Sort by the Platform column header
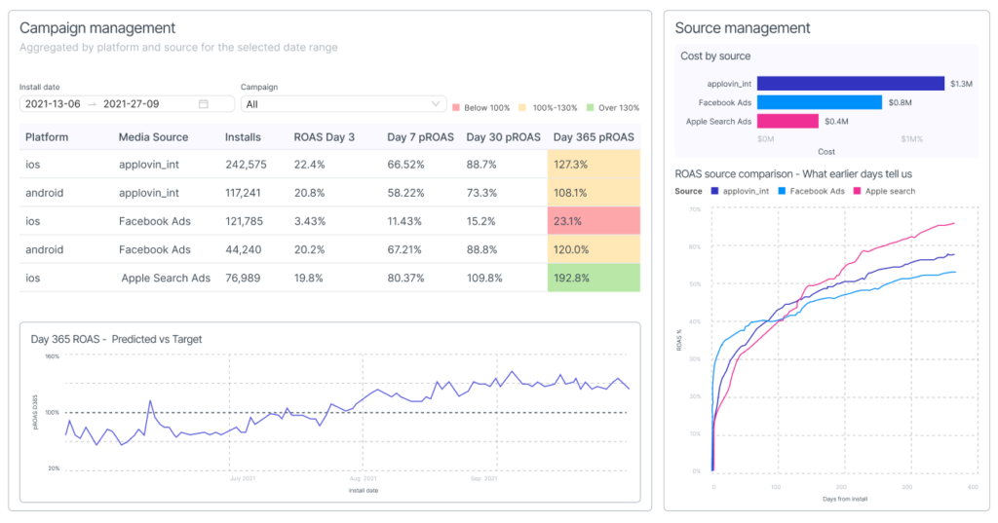Viewport: 998px width, 523px height. click(x=47, y=136)
